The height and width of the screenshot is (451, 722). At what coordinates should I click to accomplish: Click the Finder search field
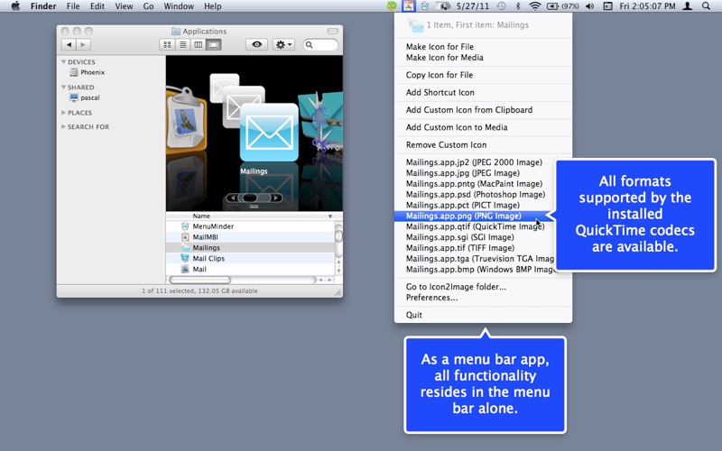pyautogui.click(x=320, y=44)
